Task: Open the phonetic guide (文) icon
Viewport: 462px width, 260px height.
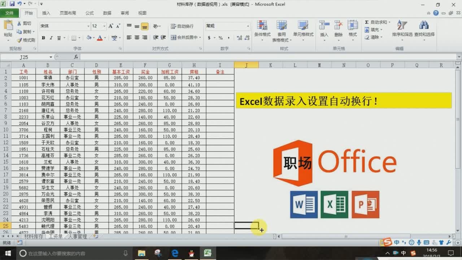Action: (x=114, y=38)
